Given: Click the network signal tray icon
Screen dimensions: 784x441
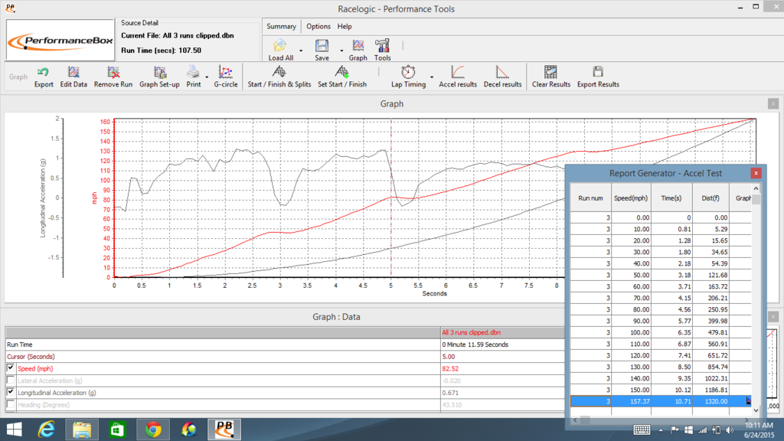Looking at the screenshot, I should point(703,430).
